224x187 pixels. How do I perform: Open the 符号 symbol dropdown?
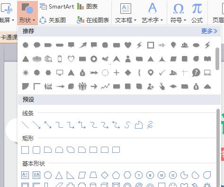click(x=178, y=13)
